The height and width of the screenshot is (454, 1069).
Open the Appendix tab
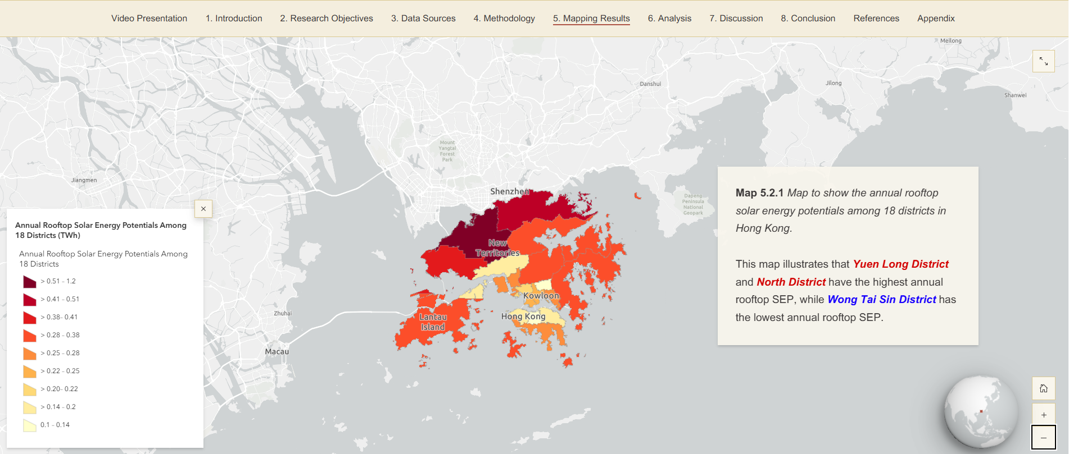click(x=936, y=19)
